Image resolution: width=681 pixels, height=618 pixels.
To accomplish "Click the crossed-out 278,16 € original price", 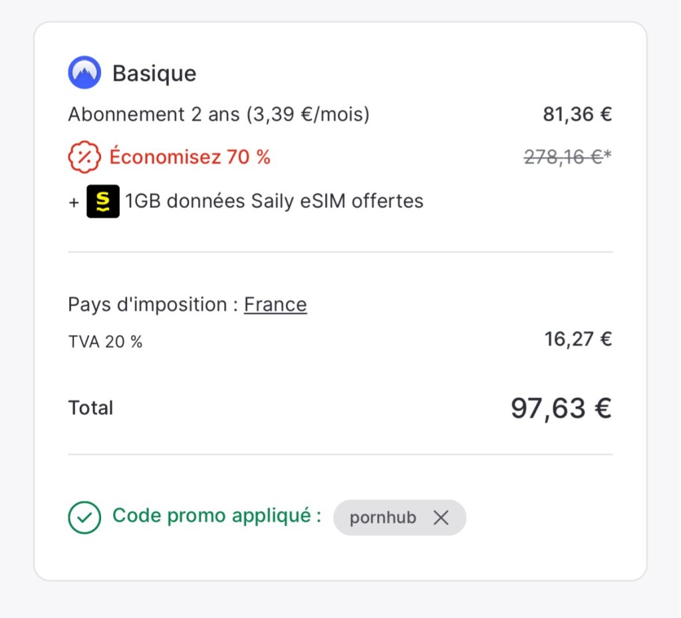I will (x=567, y=157).
